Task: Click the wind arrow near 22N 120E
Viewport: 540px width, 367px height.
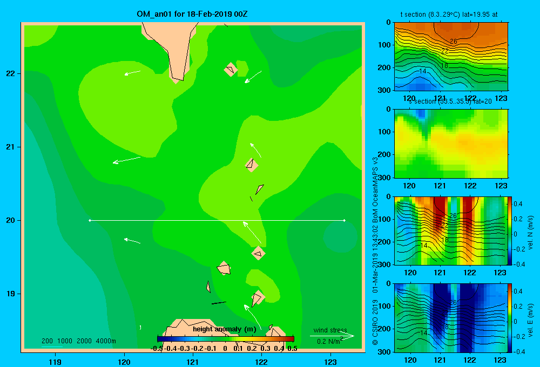Action: coord(133,73)
